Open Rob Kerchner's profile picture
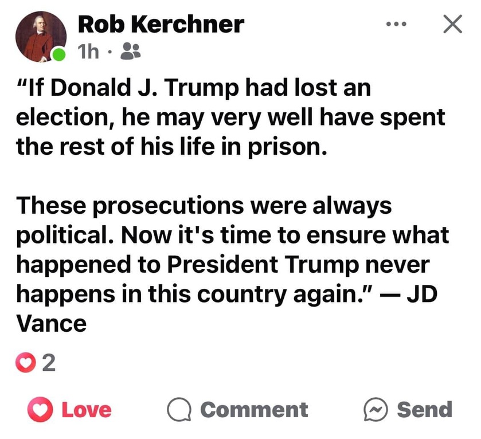Image resolution: width=481 pixels, height=439 pixels. [x=41, y=37]
